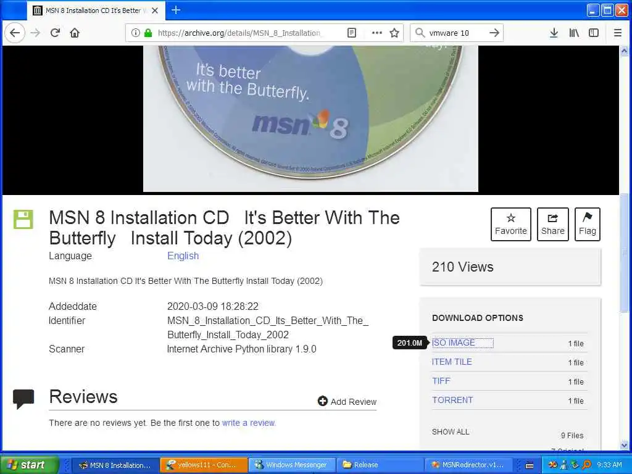This screenshot has width=632, height=474.
Task: Click the system tray clock 9:33 AM
Action: point(609,465)
